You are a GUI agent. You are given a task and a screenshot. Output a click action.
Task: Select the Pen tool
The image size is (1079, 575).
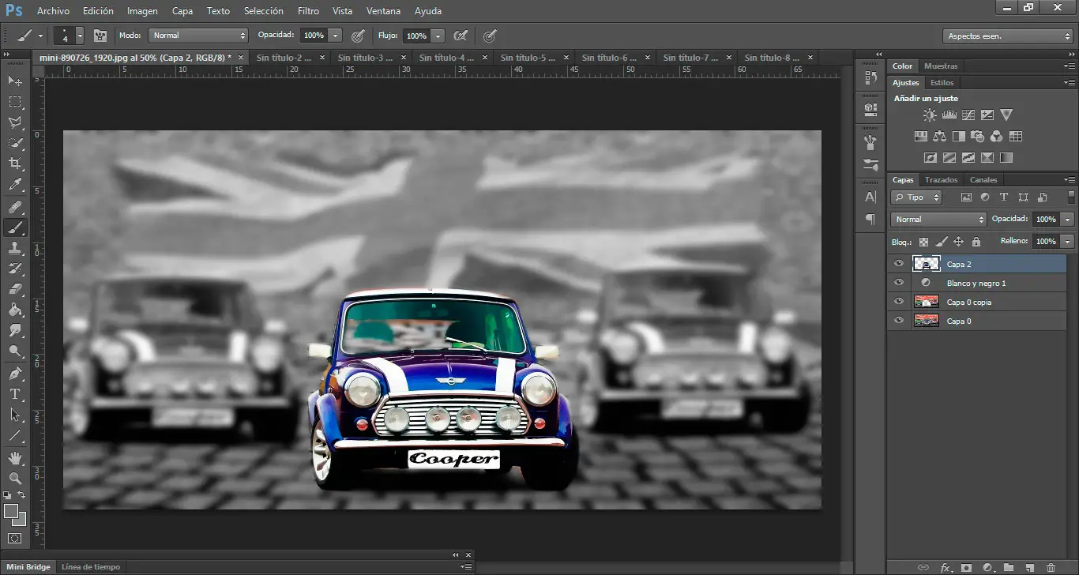[15, 374]
